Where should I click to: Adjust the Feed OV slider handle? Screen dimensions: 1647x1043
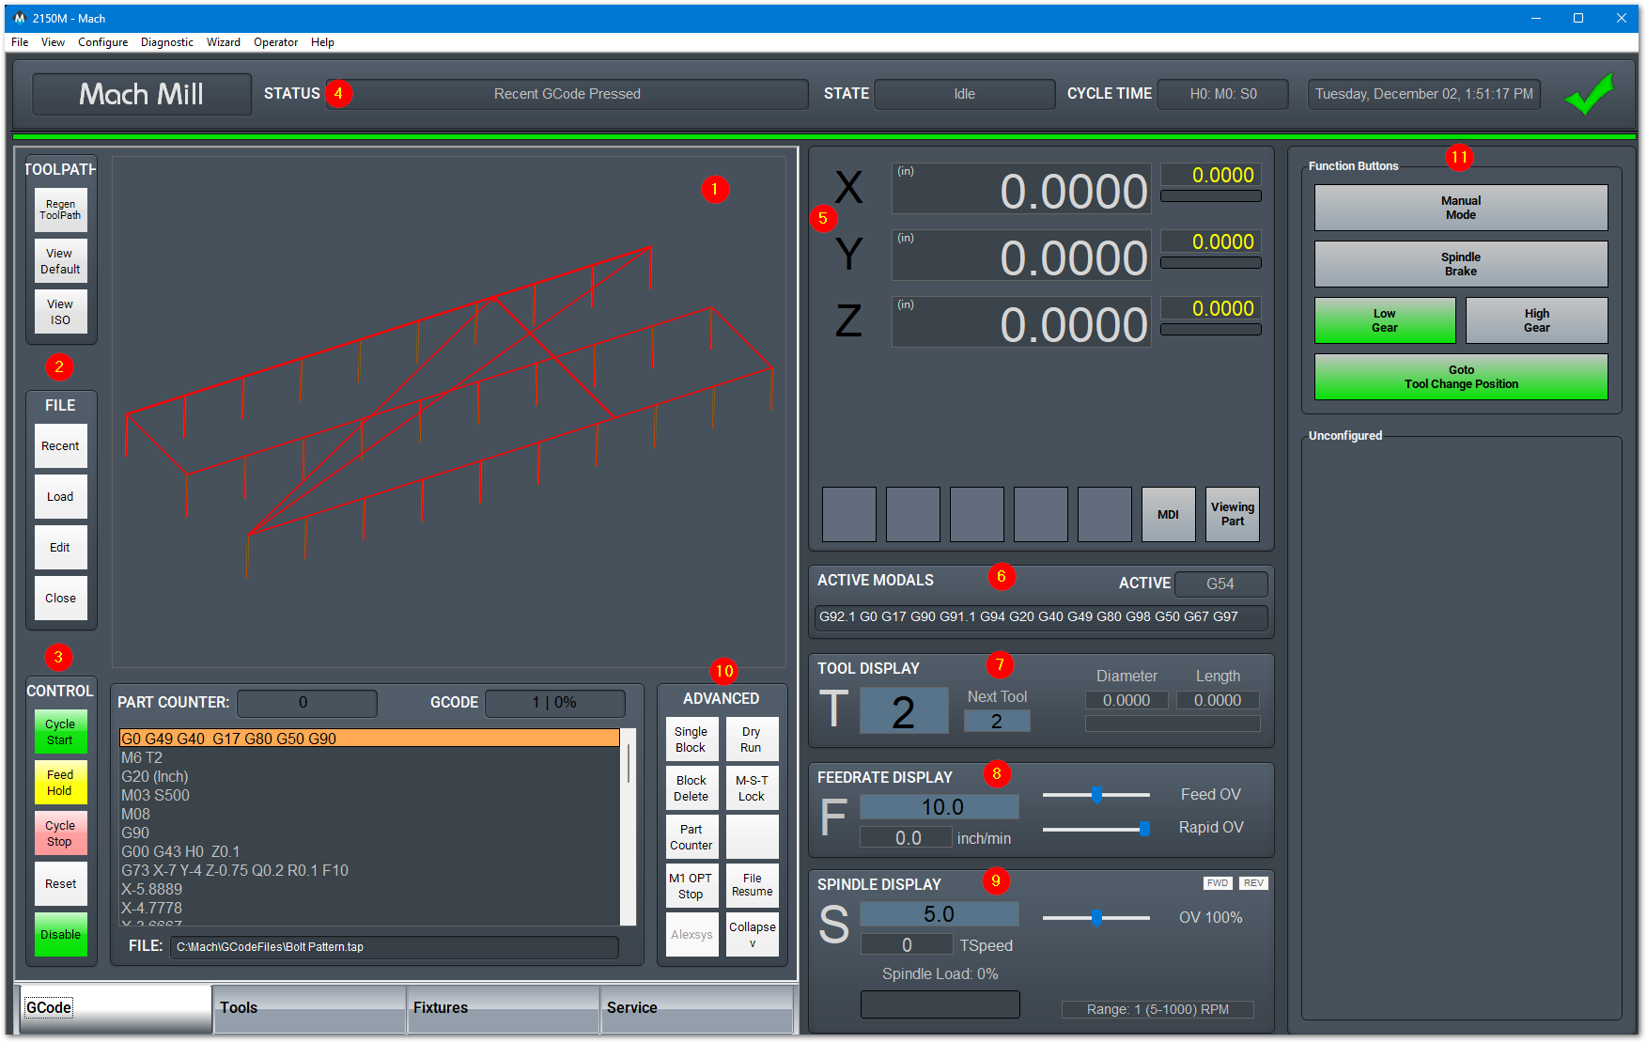point(1096,795)
